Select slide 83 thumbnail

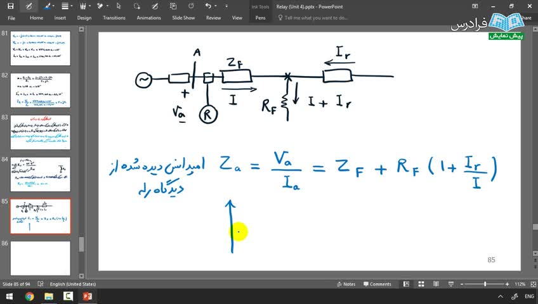tap(41, 132)
